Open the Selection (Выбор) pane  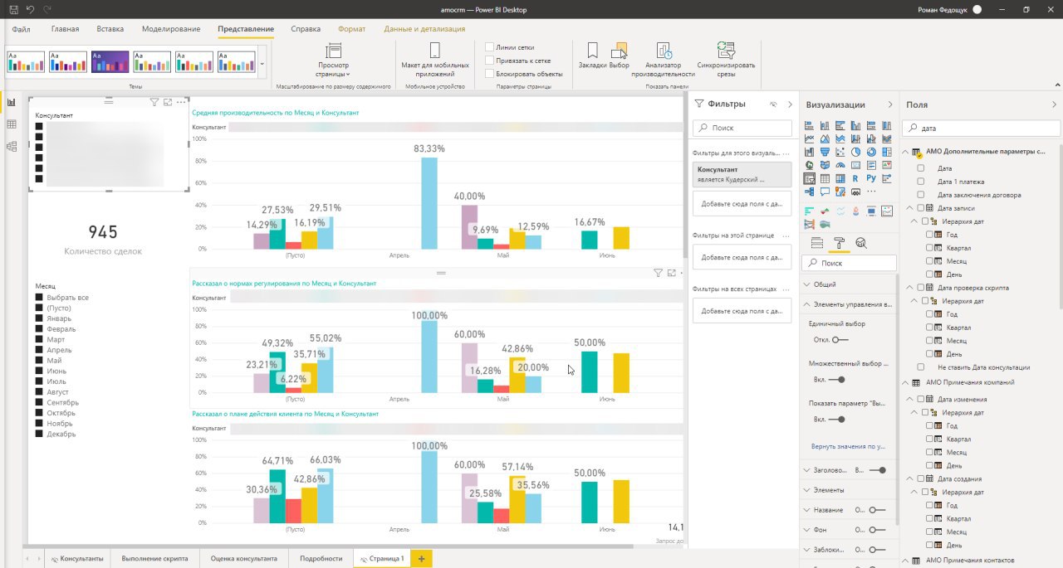click(620, 56)
